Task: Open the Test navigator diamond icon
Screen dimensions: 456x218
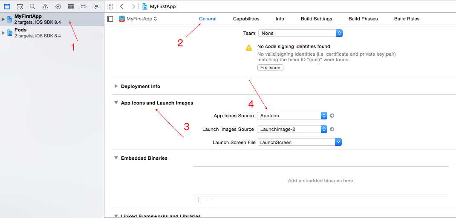Action: [58, 6]
